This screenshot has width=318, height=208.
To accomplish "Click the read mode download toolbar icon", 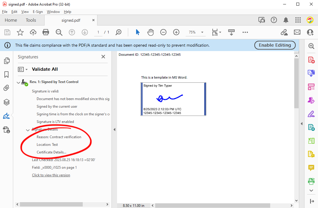I will (x=231, y=32).
